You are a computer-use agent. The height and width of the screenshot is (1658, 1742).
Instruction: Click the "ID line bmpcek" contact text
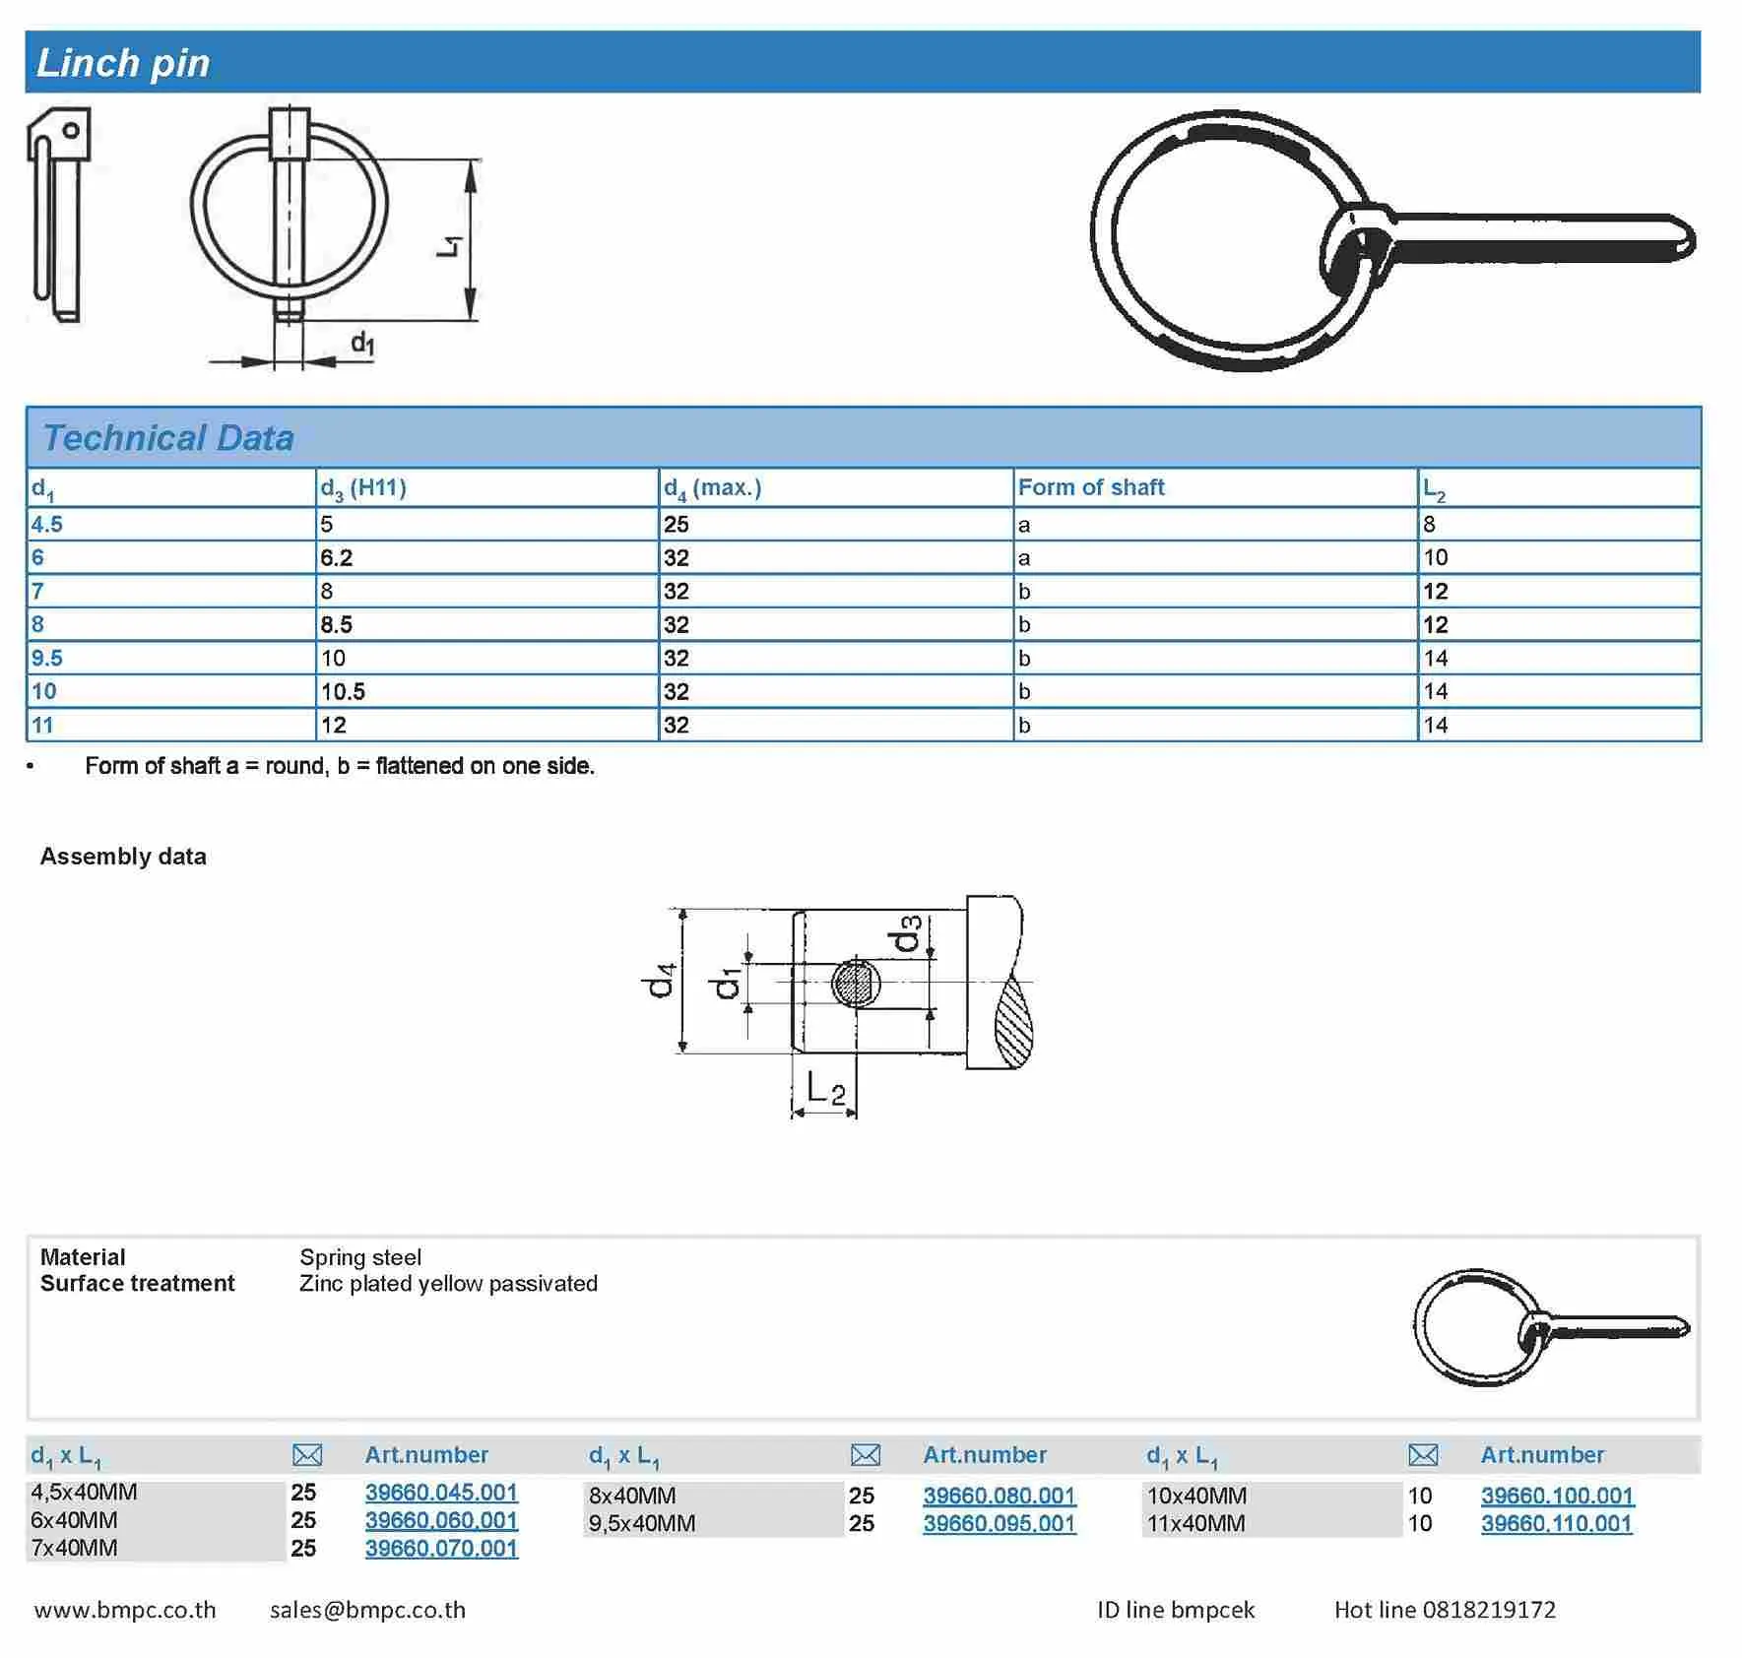(x=1176, y=1610)
